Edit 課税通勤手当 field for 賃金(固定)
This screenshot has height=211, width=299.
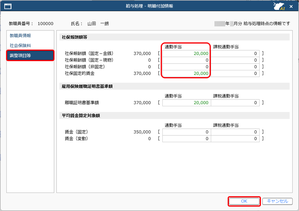[x=235, y=132]
